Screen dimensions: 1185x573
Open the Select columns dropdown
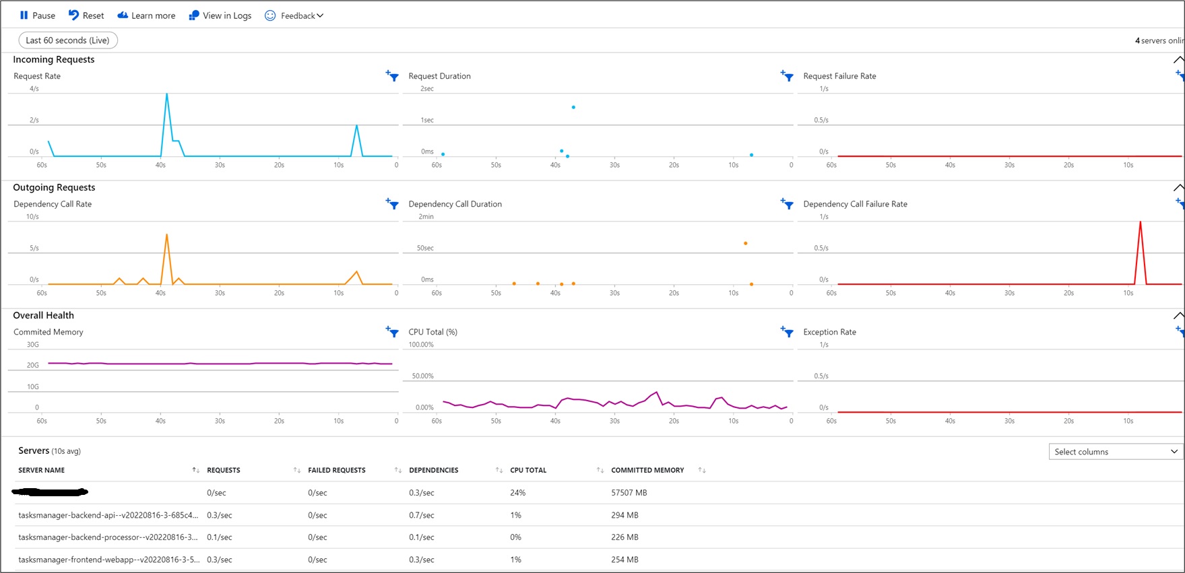1115,452
